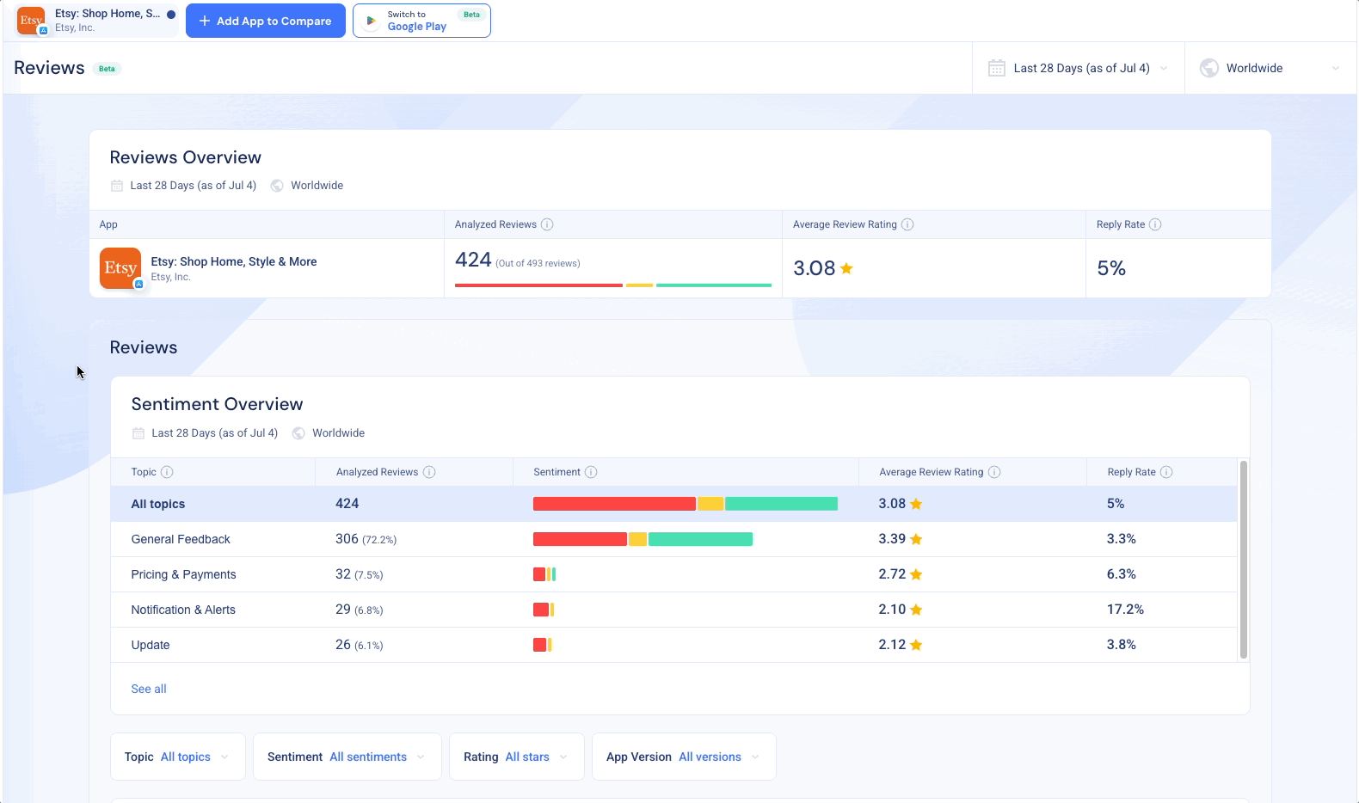Click the All topics sentiment bar
Image resolution: width=1359 pixels, height=803 pixels.
click(686, 504)
